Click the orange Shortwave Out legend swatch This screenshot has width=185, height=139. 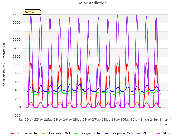[x=43, y=134]
